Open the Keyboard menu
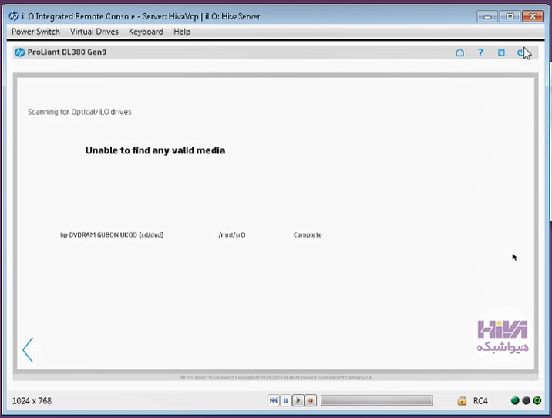Viewport: 552px width, 418px height. coord(146,32)
